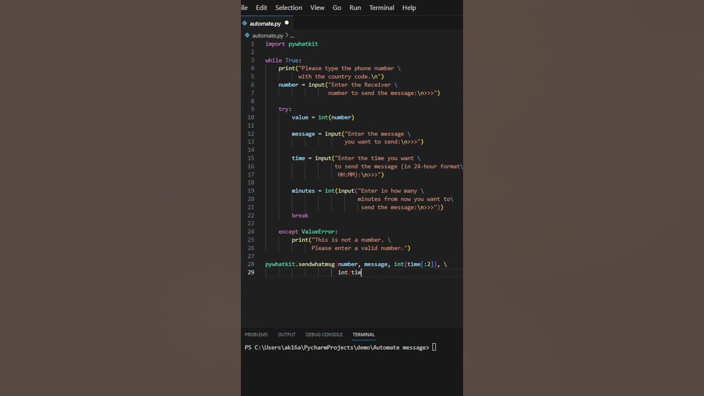Click line number 29 in the gutter
The height and width of the screenshot is (396, 704).
pos(251,272)
